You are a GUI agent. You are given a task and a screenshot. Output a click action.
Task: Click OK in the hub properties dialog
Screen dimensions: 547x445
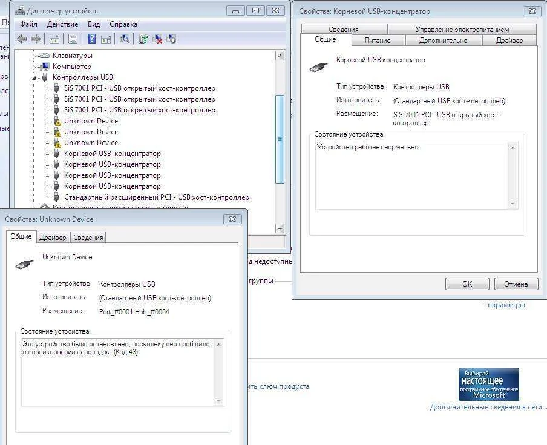tap(467, 284)
